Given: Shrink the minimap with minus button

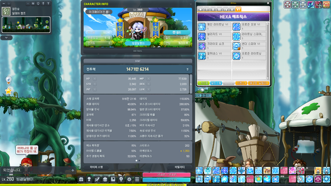Looking at the screenshot, I should click(4, 3).
